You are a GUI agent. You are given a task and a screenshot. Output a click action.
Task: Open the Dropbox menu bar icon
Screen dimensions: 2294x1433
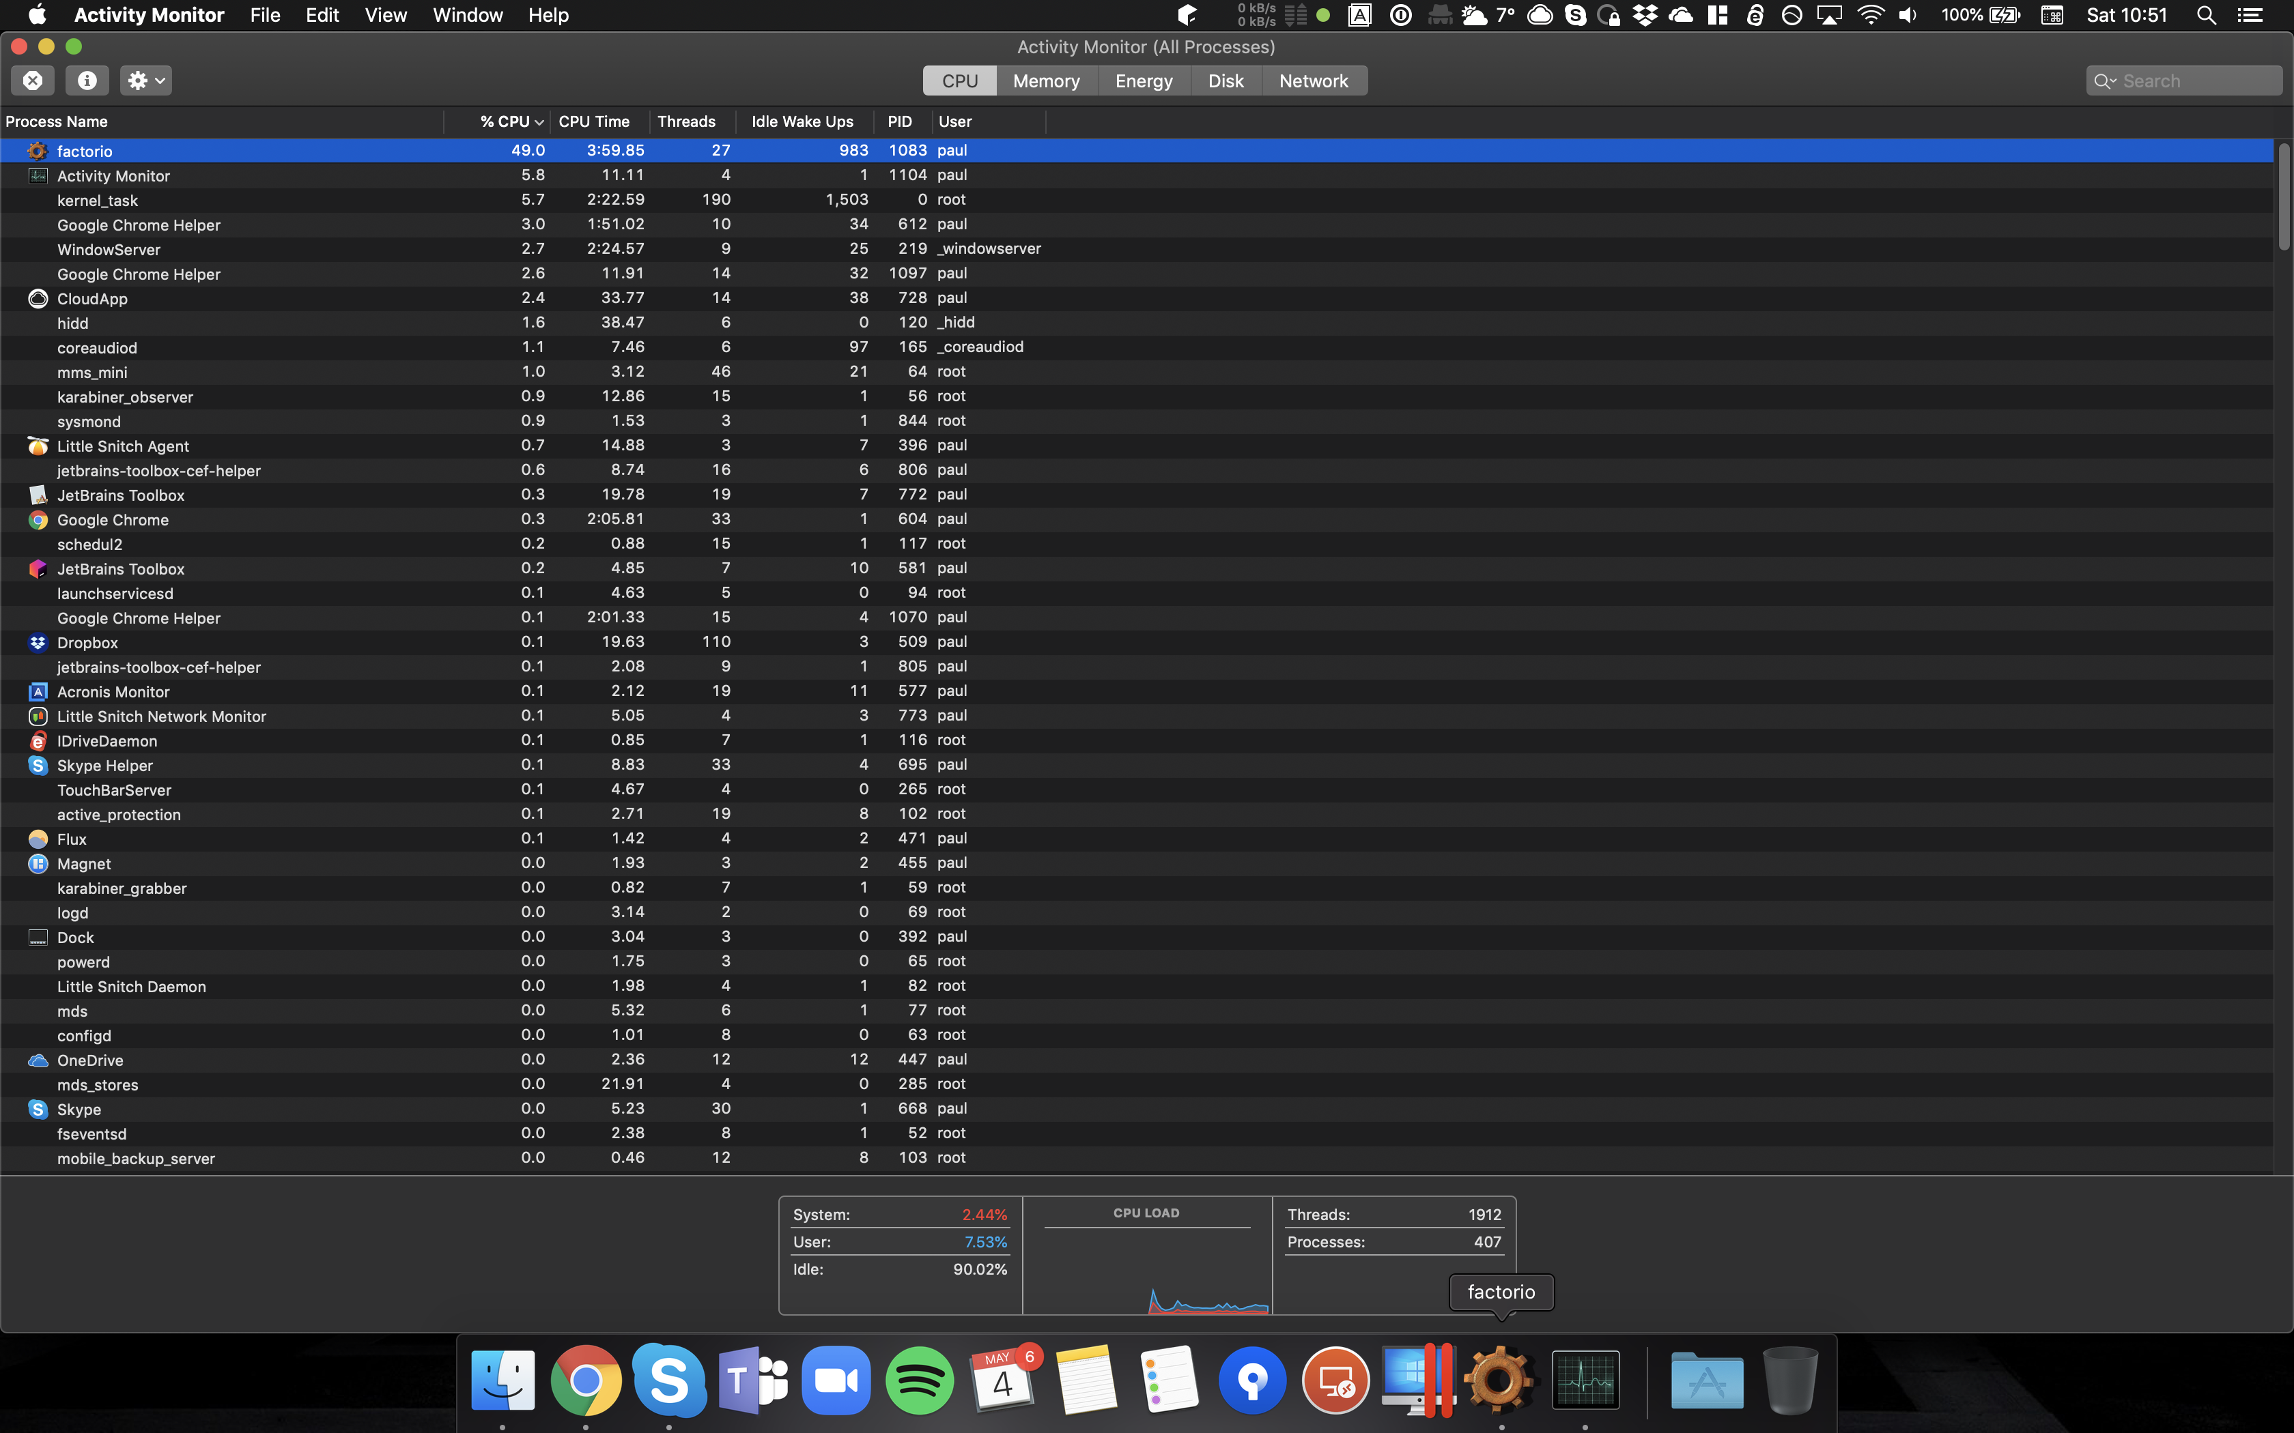pyautogui.click(x=1645, y=15)
